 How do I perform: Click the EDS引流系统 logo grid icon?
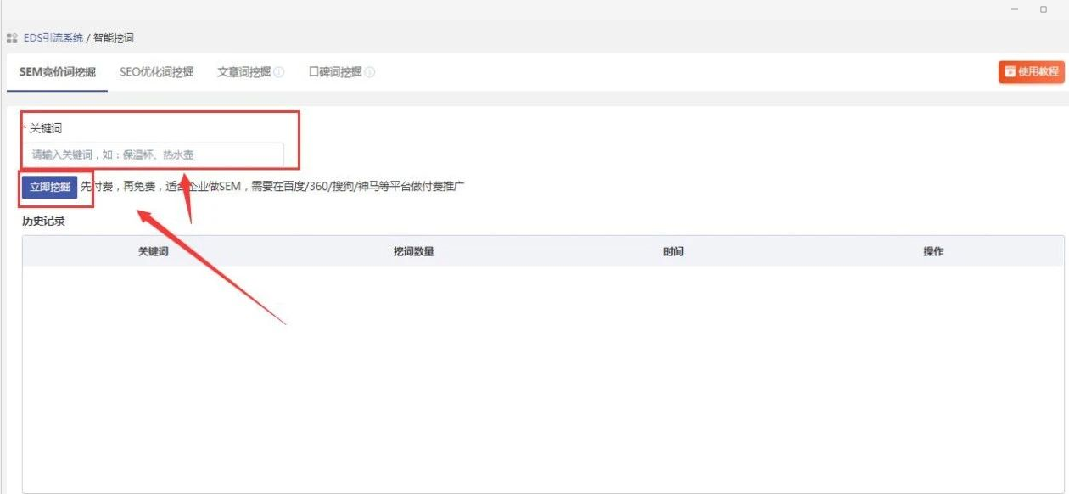(12, 37)
